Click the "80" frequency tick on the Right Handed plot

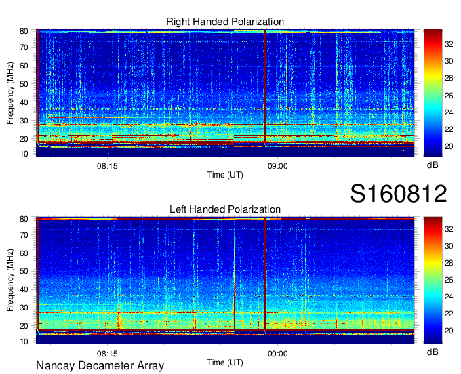24,31
